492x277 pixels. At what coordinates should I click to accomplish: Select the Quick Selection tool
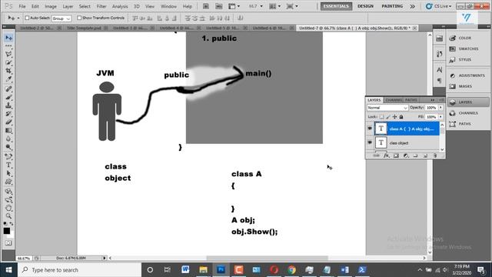coord(8,62)
